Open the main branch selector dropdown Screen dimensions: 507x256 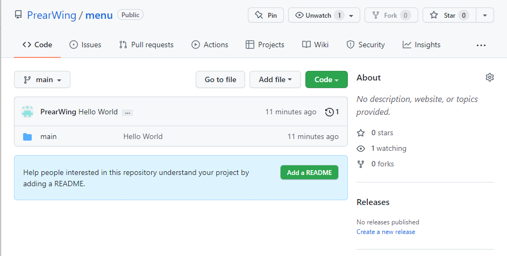[42, 79]
